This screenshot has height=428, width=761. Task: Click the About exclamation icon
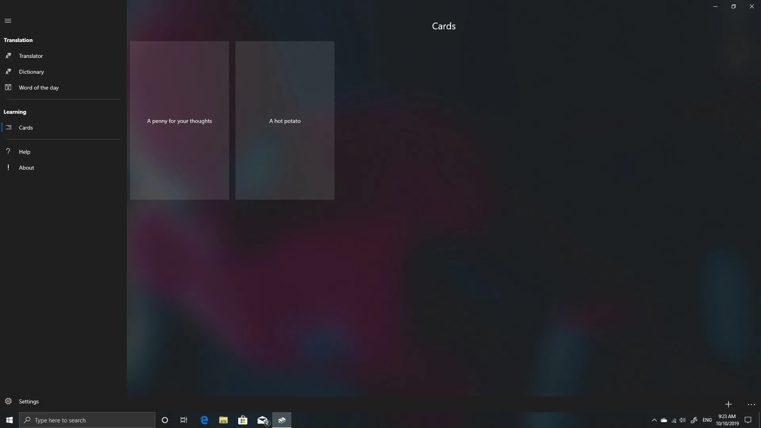coord(8,167)
